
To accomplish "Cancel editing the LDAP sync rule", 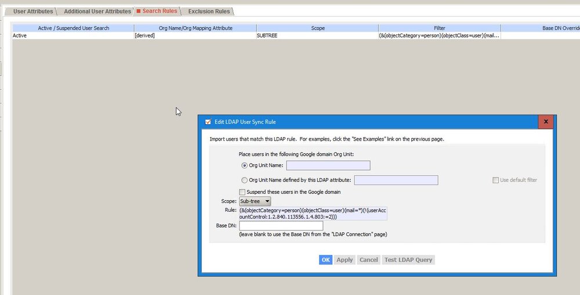I will tap(369, 260).
